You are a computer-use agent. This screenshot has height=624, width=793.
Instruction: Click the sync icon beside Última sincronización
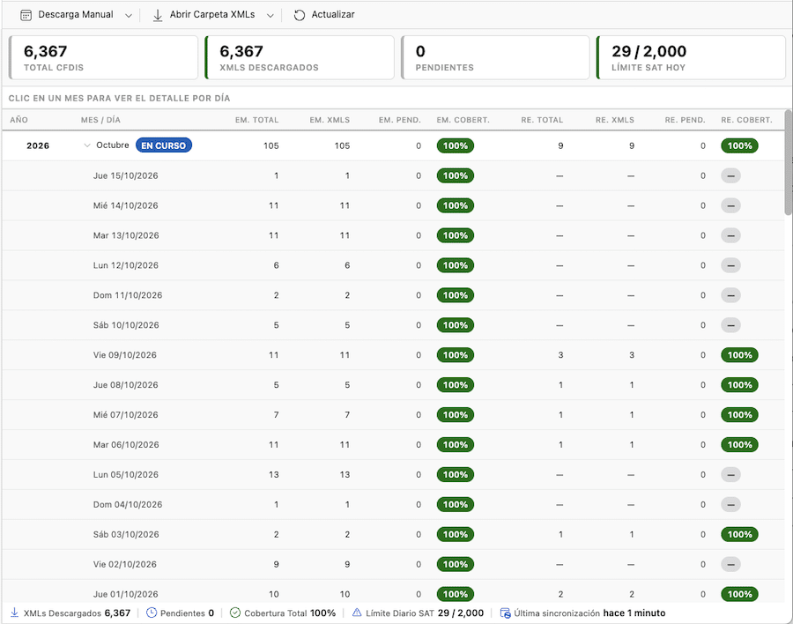(505, 613)
